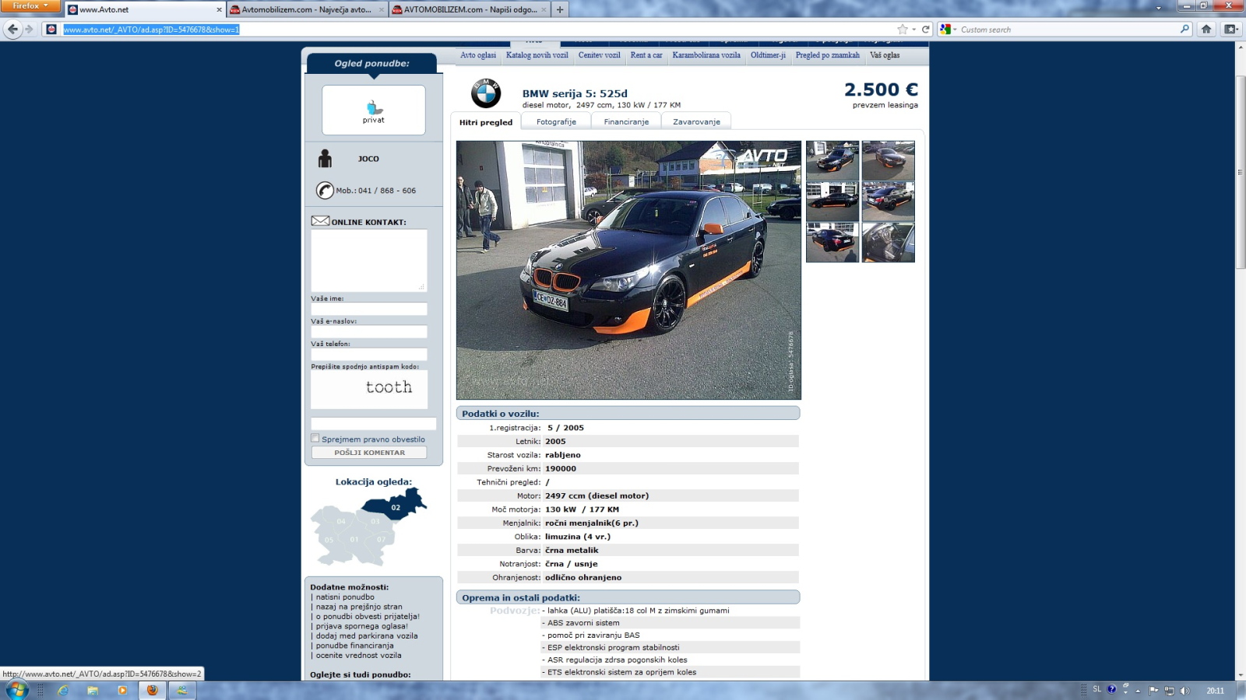Open the interior thumbnail in bottom row
This screenshot has width=1246, height=700.
pyautogui.click(x=888, y=242)
